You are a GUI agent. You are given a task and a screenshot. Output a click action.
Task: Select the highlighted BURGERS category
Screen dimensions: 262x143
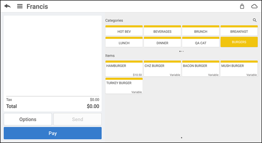pos(239,42)
